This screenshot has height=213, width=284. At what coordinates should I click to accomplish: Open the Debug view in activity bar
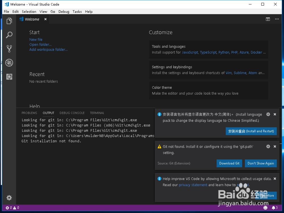coord(9,63)
